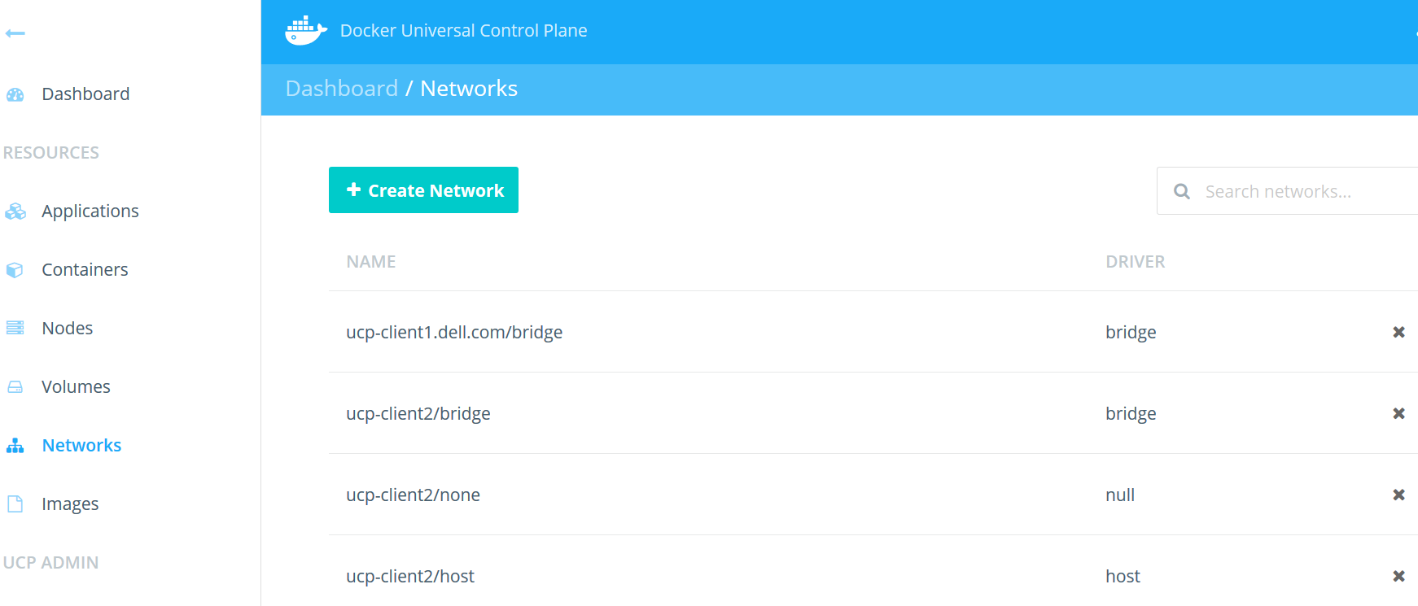Go to the Volumes section
Image resolution: width=1418 pixels, height=606 pixels.
[76, 387]
